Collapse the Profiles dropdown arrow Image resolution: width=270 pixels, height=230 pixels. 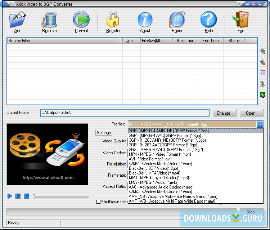[260, 124]
